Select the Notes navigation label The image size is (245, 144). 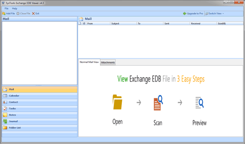(12, 115)
